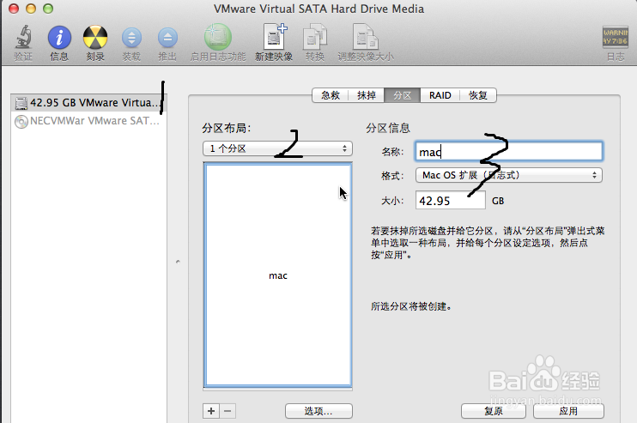Click the Size field showing 42.95
Viewport: 637px width, 423px height.
coord(450,201)
